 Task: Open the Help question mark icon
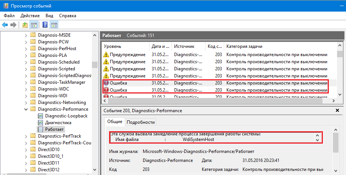(45, 25)
